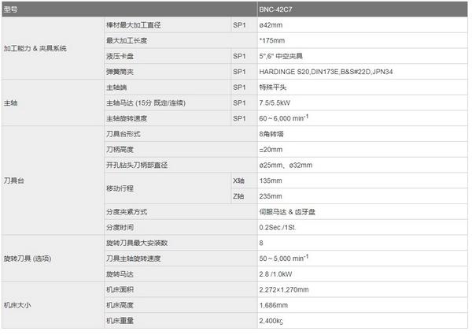Select the *175mm maximum length value
Screen dimensions: 472x335
[x=271, y=40]
